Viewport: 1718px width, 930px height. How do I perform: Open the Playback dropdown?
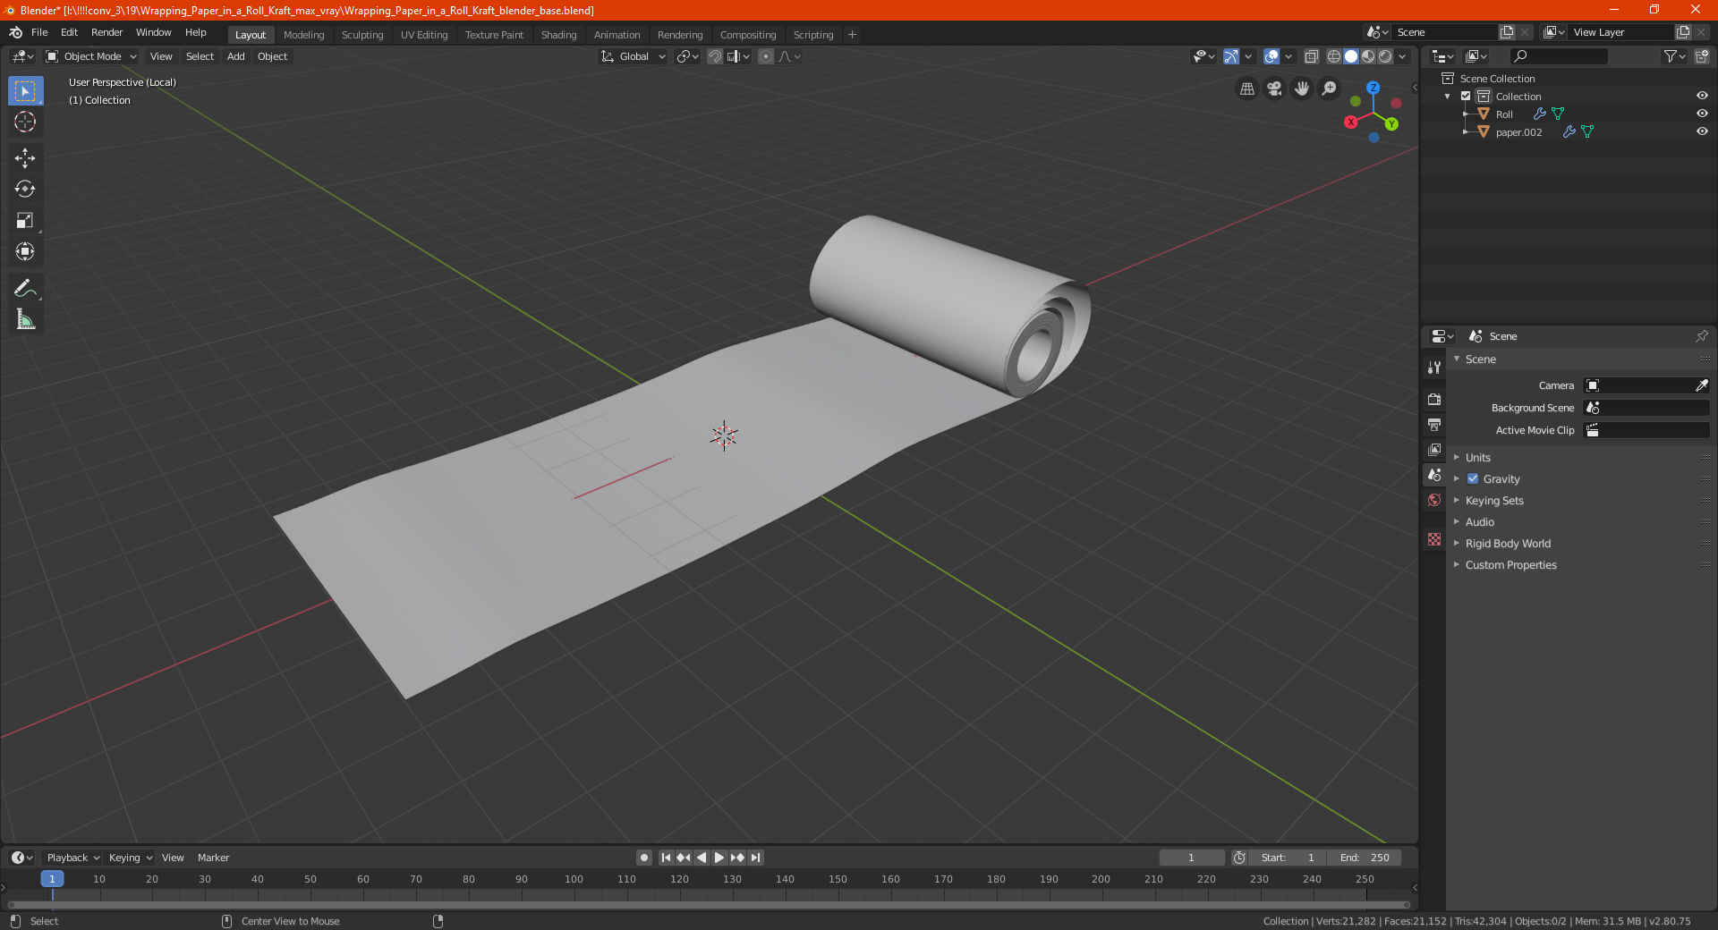click(72, 858)
